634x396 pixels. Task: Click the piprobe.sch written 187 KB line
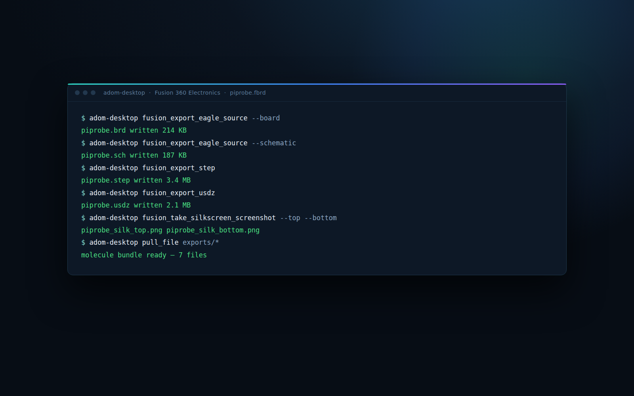pyautogui.click(x=134, y=155)
